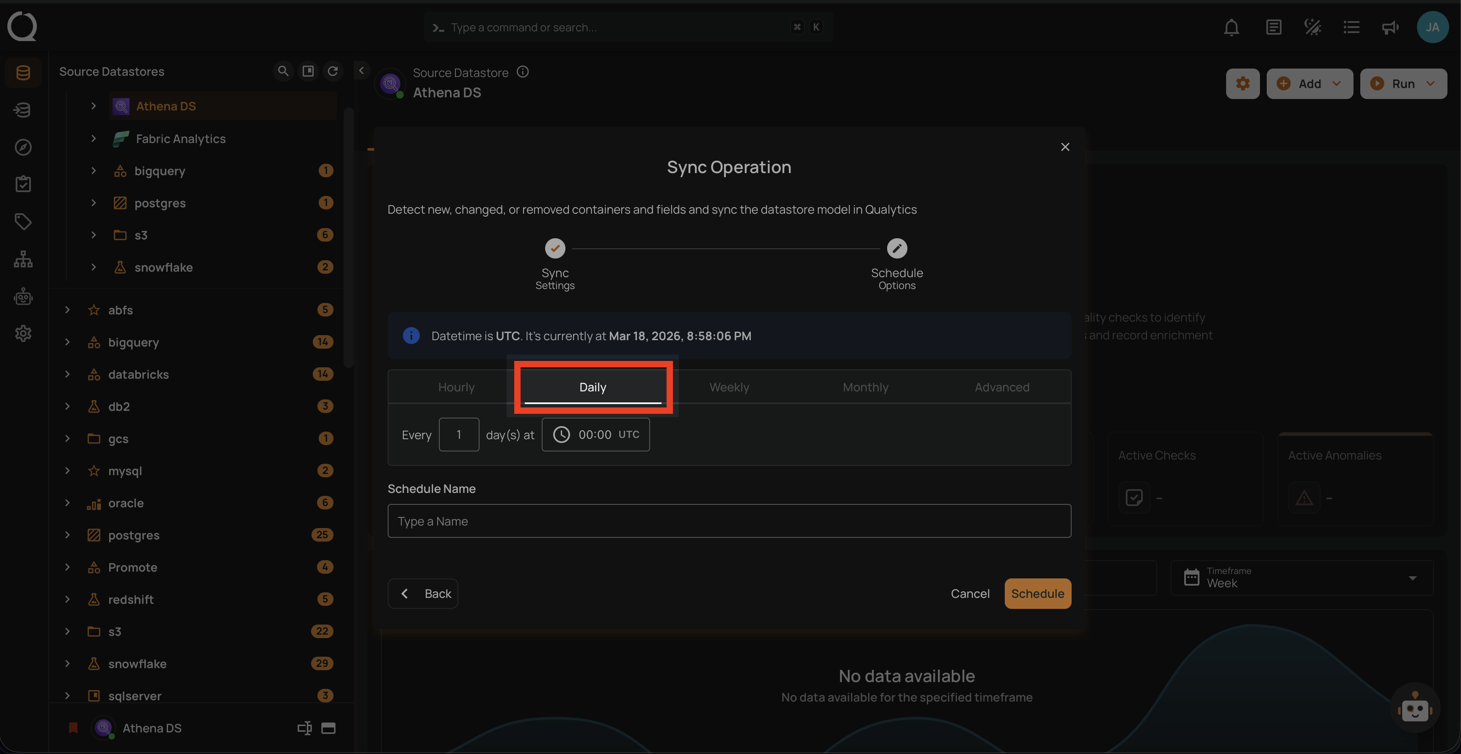1461x754 pixels.
Task: Click the datastore settings gear button
Action: tap(1242, 84)
